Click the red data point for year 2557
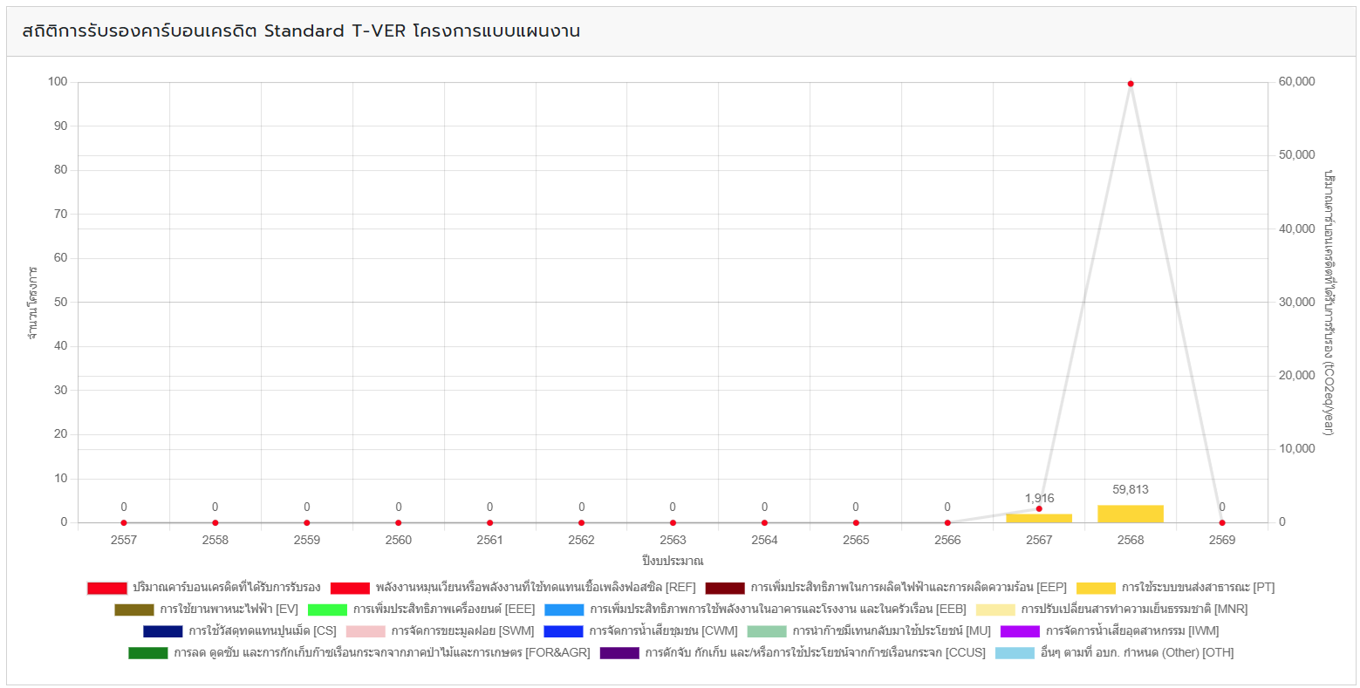Image resolution: width=1360 pixels, height=688 pixels. click(x=124, y=522)
